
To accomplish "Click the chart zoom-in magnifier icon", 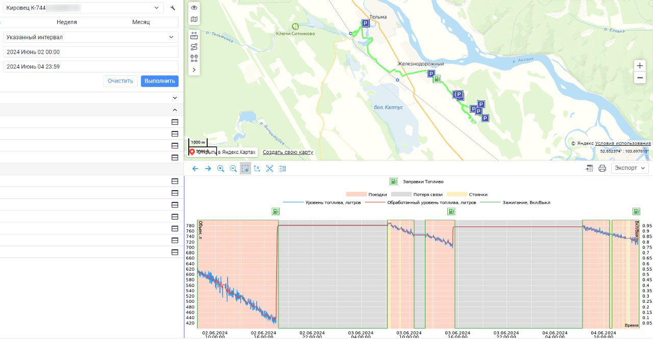I will pyautogui.click(x=221, y=169).
